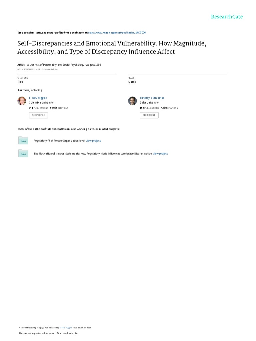
Task: Click 471 publications under E. Tory Higgins
Action: 39,108
